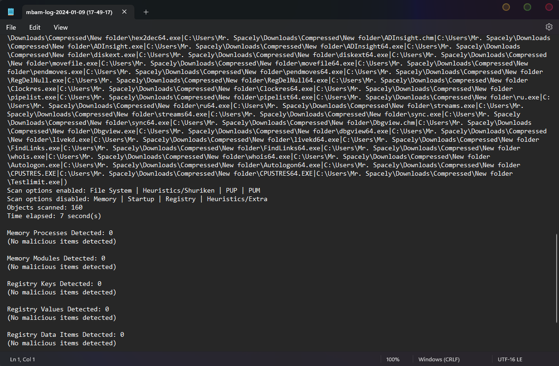Click the Ln 1, Col 1 status indicator
Screen dimensions: 559x366
(23, 359)
